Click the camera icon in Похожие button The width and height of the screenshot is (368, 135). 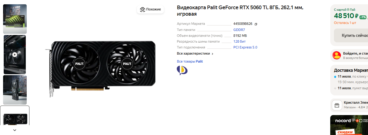[x=142, y=10]
